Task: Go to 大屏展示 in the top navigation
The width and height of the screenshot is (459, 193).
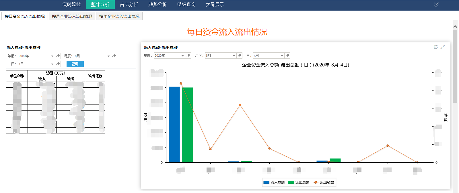Action: pos(215,5)
